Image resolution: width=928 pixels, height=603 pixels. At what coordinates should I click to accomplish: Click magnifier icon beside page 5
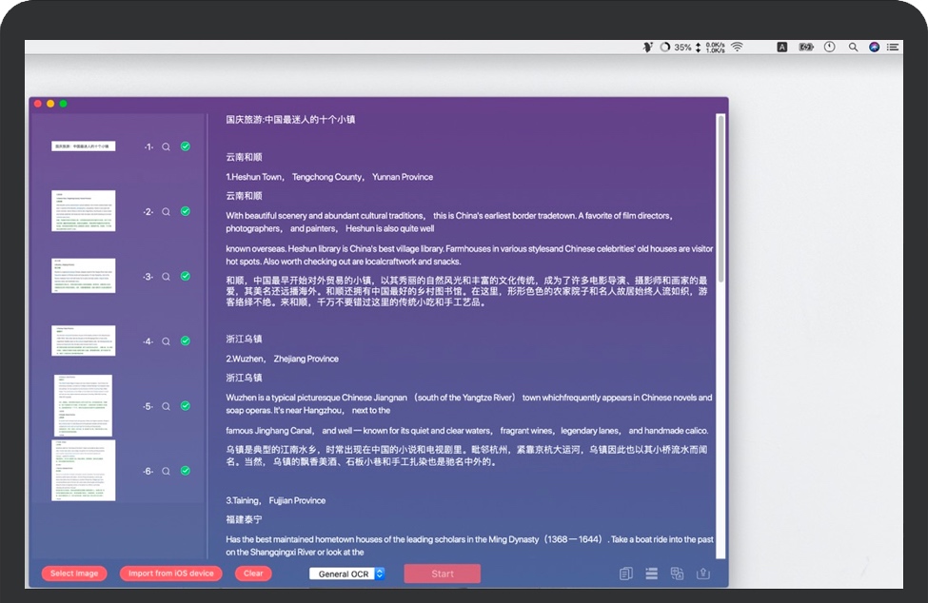(166, 406)
